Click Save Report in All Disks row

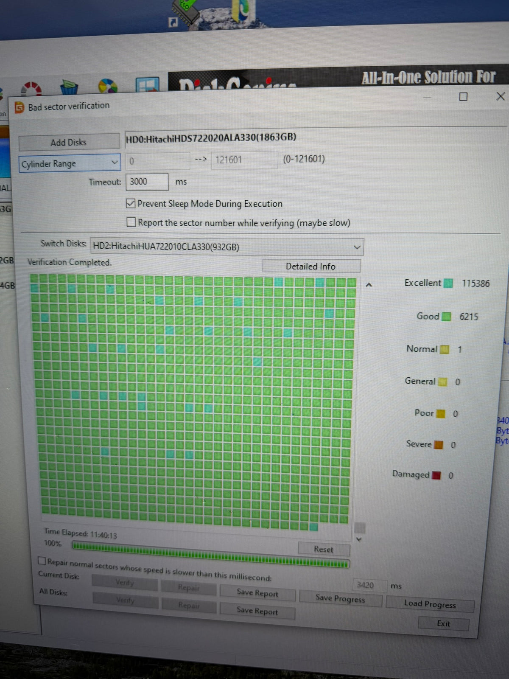coord(257,611)
